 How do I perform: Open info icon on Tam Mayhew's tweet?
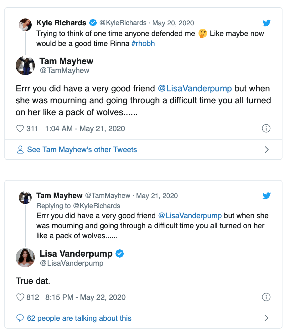pos(266,129)
